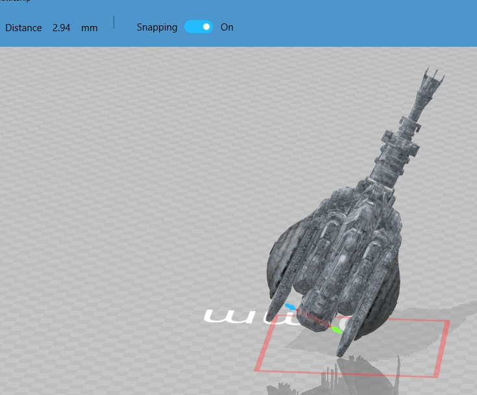Click the On label beside the toggle

point(226,27)
